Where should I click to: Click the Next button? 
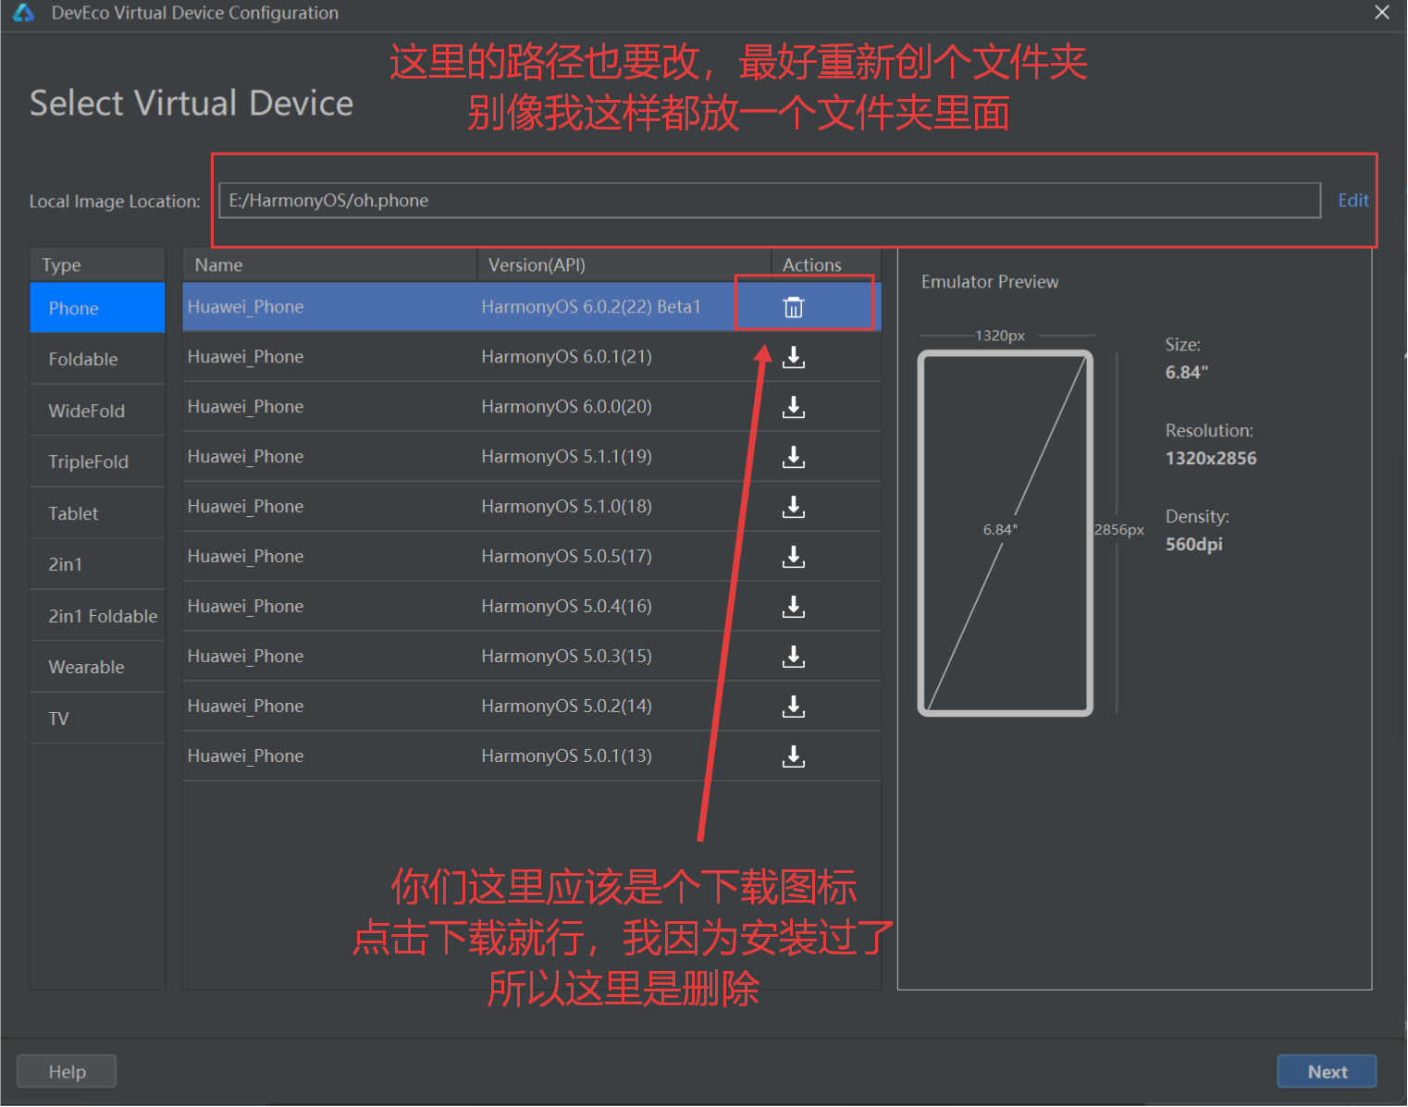pyautogui.click(x=1327, y=1072)
